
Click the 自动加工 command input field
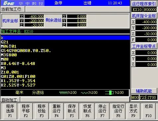[x=75, y=100]
